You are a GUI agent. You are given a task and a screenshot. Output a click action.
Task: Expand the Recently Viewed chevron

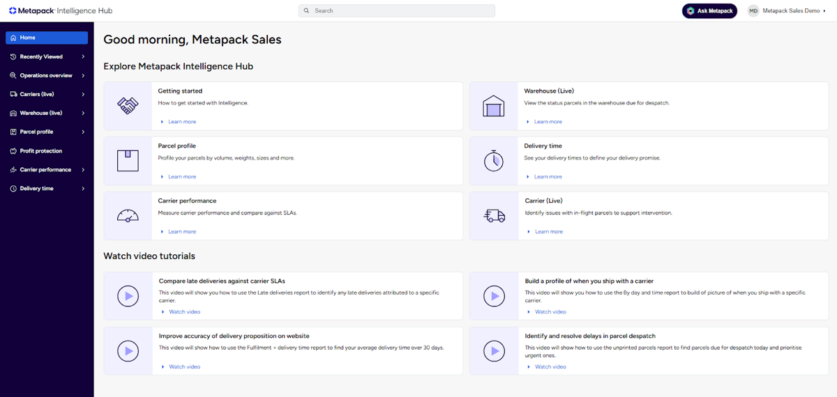(83, 56)
